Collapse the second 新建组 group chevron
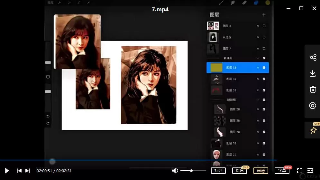 point(258,100)
